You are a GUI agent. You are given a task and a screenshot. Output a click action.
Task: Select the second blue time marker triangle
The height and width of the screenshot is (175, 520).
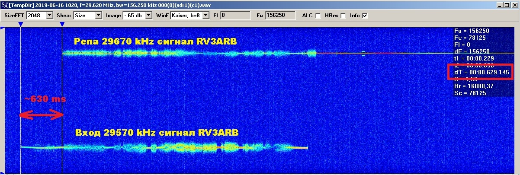(62, 25)
